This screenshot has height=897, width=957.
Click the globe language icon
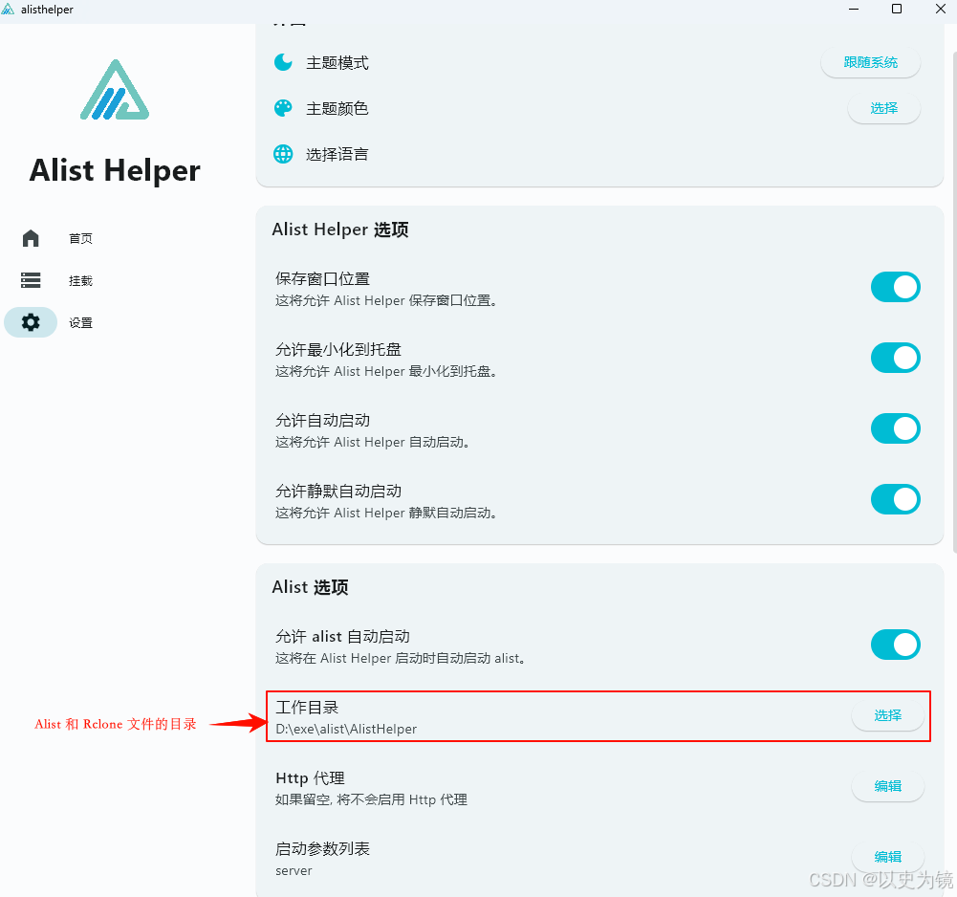click(x=283, y=154)
